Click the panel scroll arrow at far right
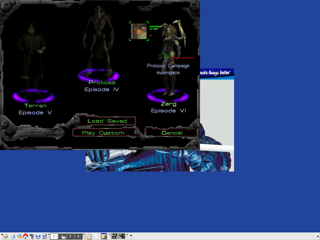The image size is (320, 240). tap(318, 236)
